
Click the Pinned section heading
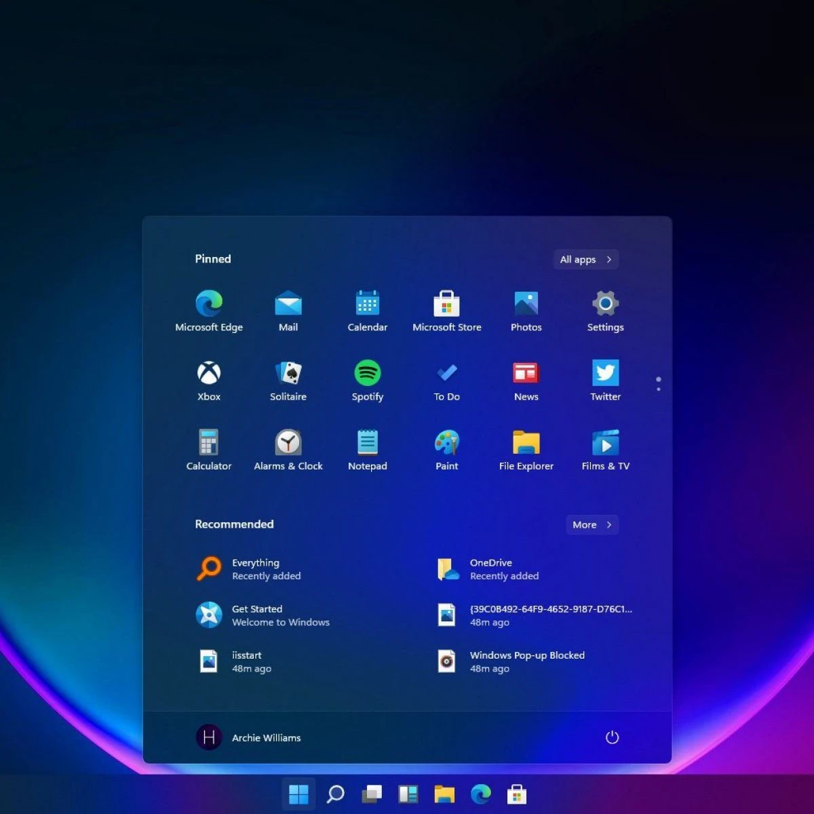(213, 258)
